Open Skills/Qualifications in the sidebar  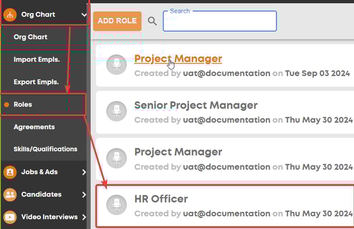coord(45,149)
